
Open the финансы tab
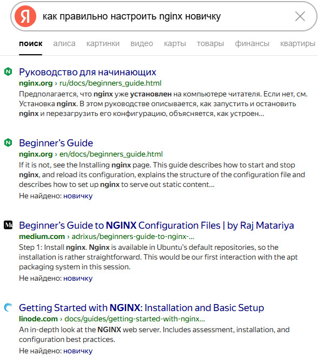tap(252, 43)
